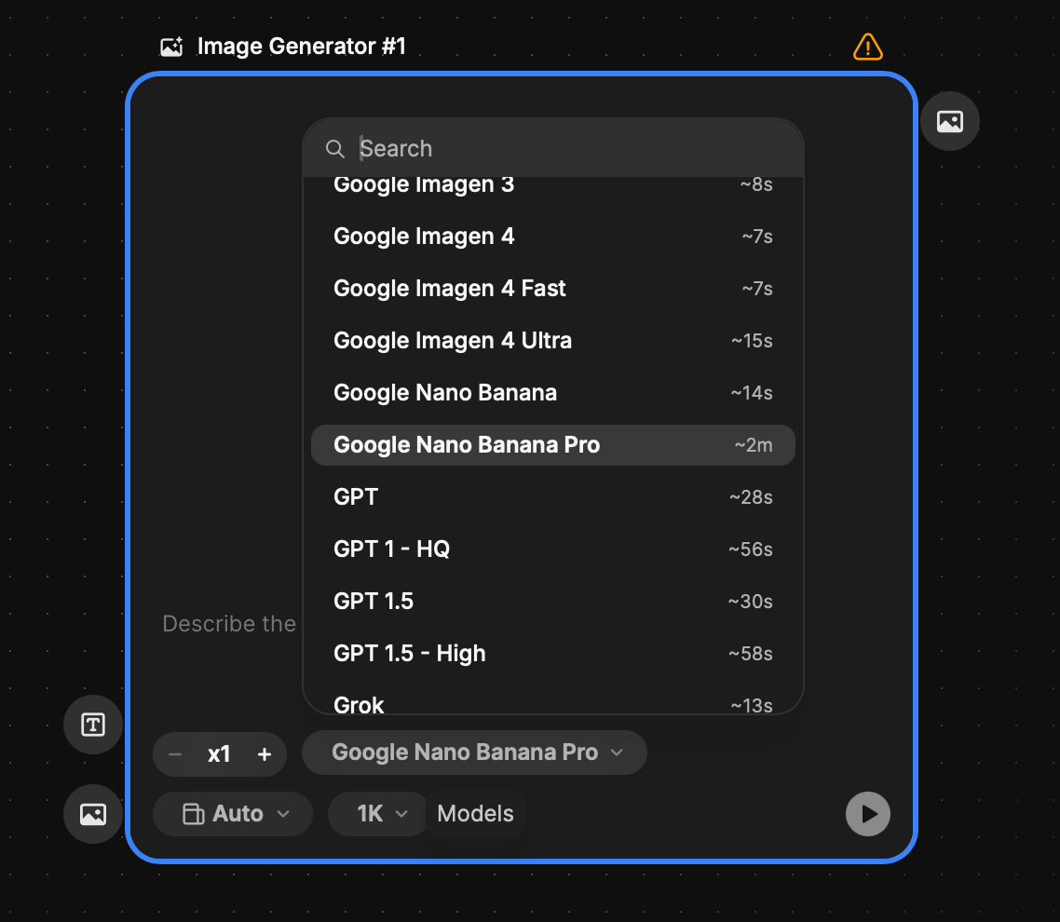Increase image count with plus button
1060x922 pixels.
[265, 754]
